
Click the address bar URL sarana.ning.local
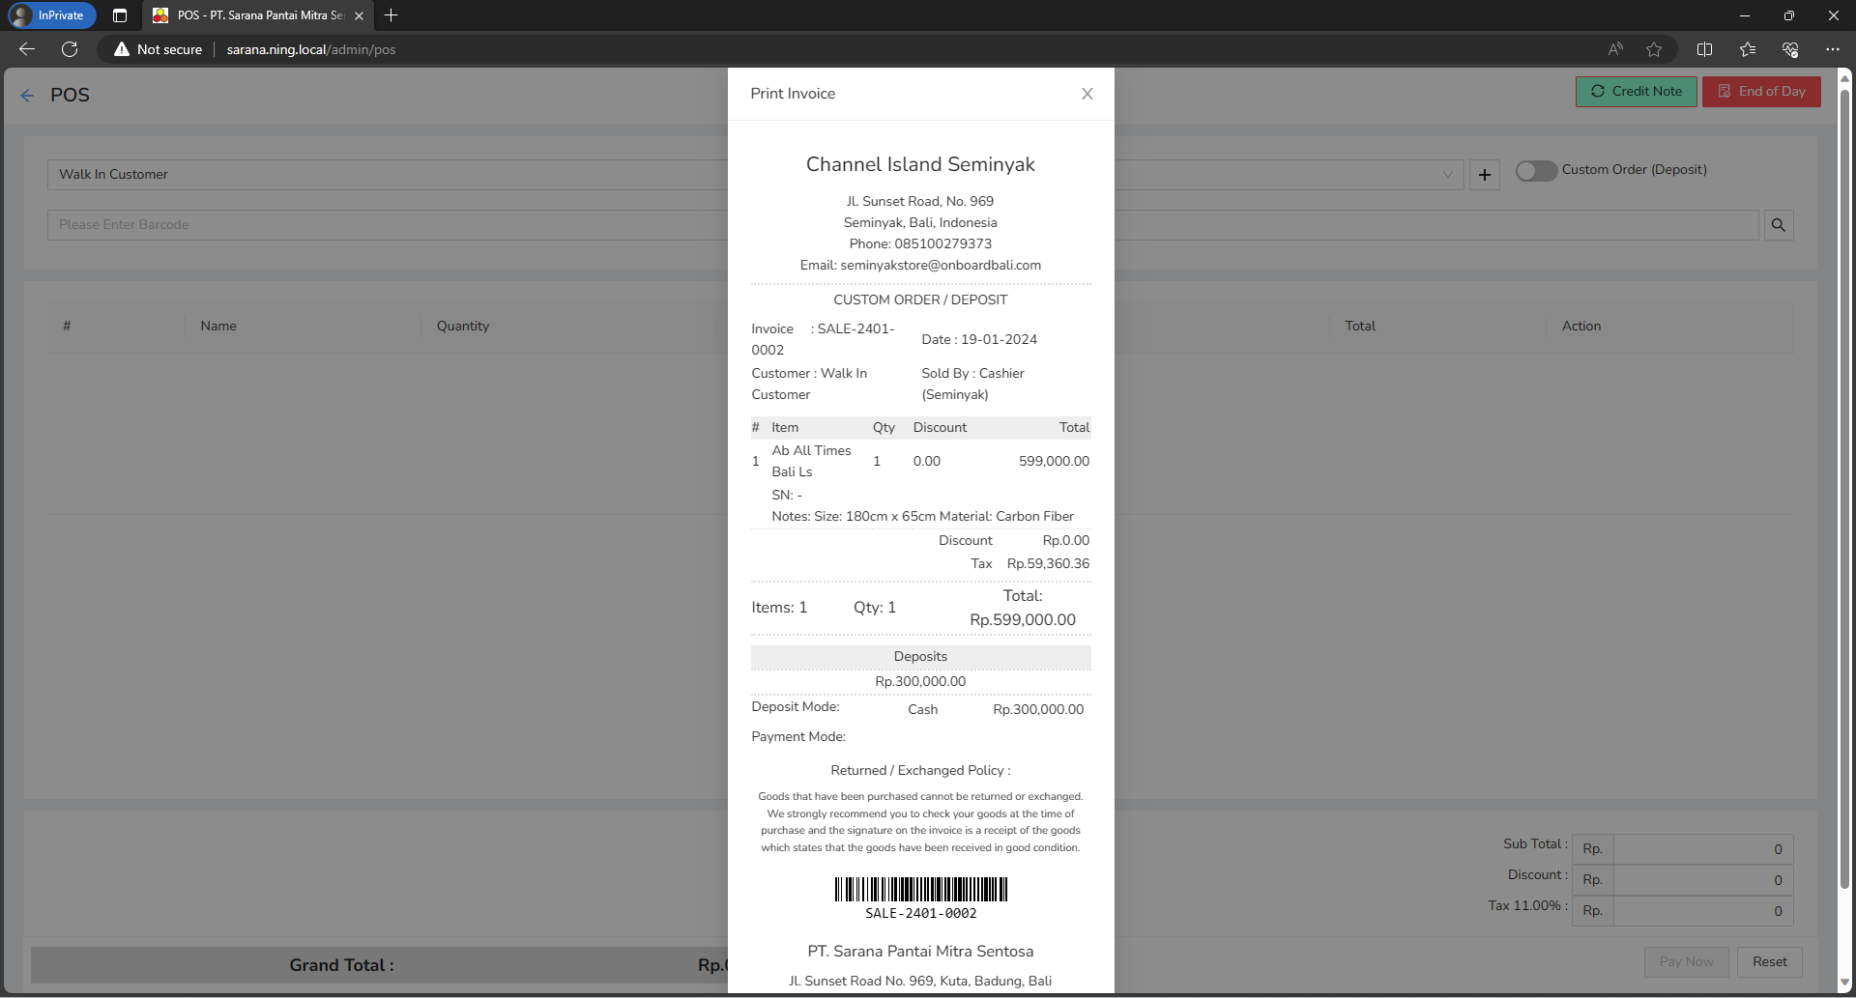[x=311, y=49]
